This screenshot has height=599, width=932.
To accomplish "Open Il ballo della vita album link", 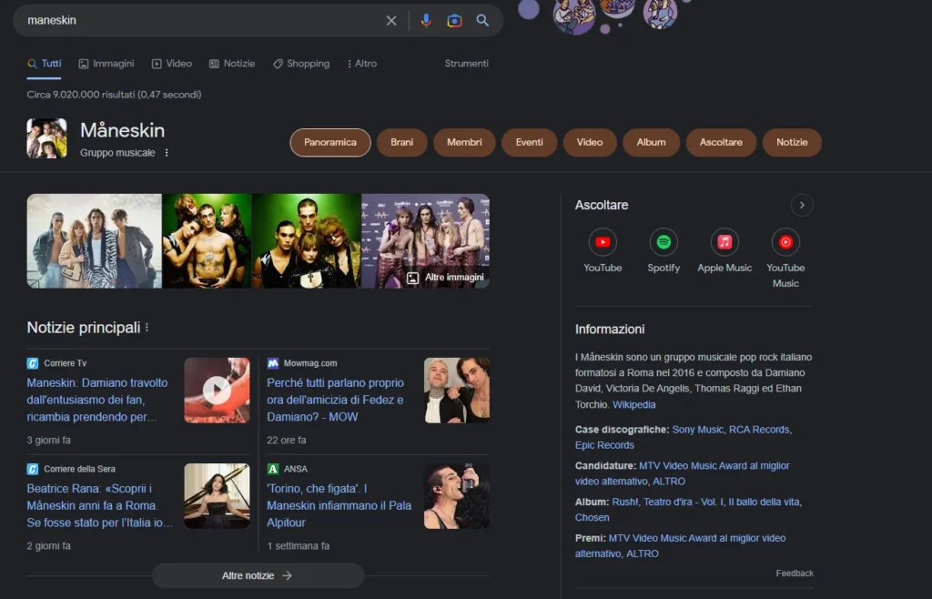I will [764, 503].
